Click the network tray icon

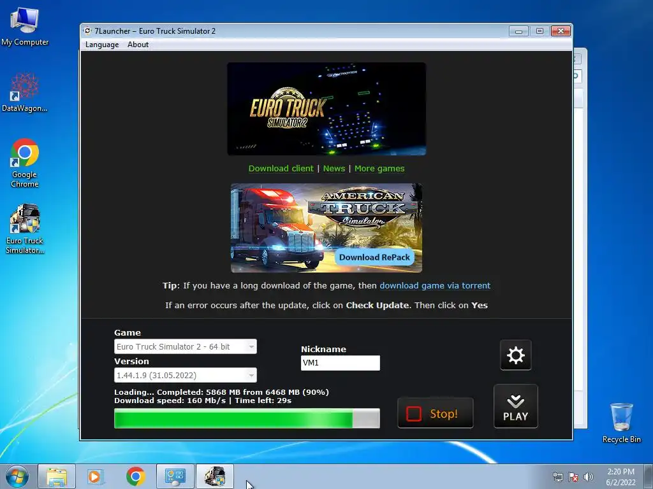tap(557, 477)
